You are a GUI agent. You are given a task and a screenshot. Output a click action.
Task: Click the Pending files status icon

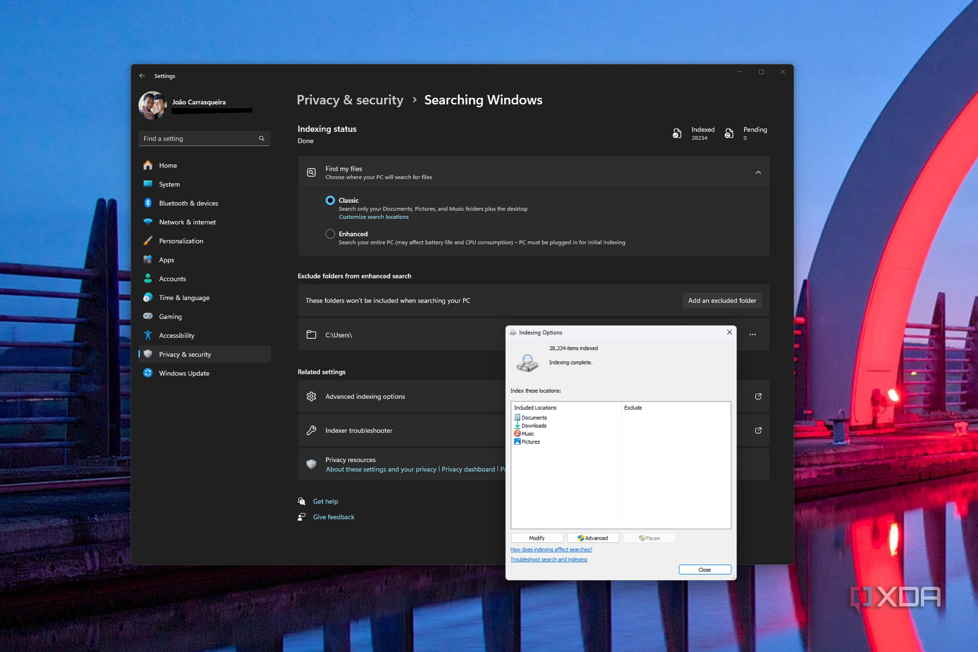[x=729, y=133]
